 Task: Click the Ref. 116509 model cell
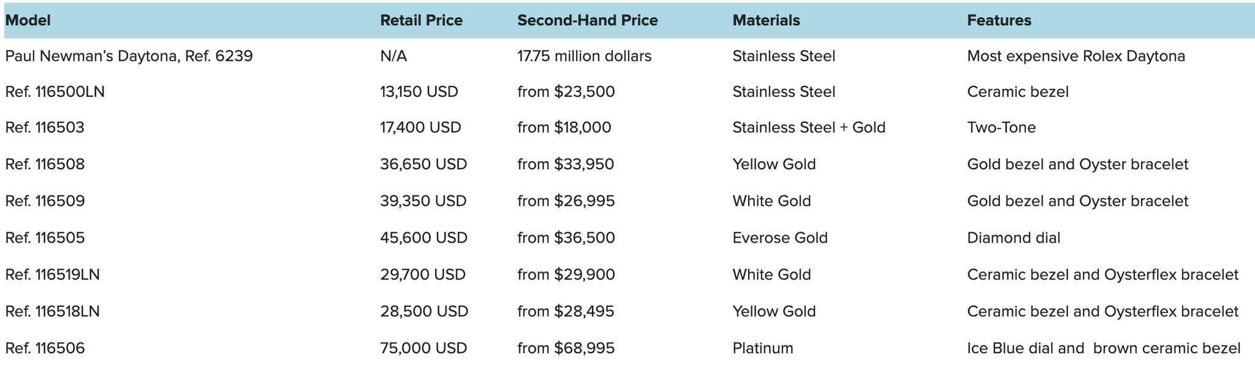point(45,201)
